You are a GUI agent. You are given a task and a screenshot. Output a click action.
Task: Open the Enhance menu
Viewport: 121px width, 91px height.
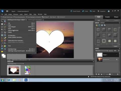click(16, 14)
